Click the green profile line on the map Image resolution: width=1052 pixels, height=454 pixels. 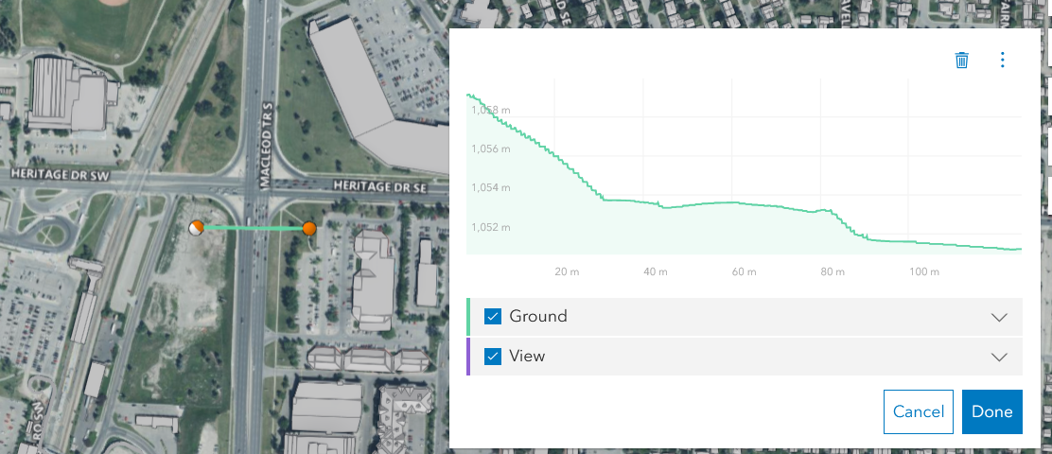point(253,228)
